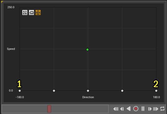
Task: Step one frame backward
Action: tap(122, 109)
